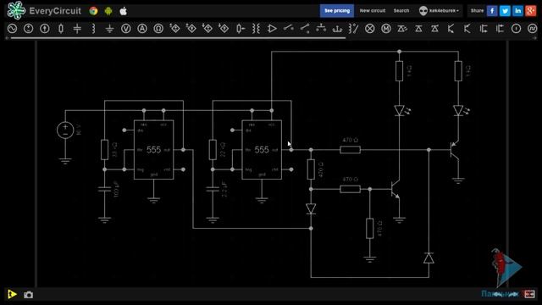Select the P-channel MOSFET toolbar icon
The image size is (542, 305).
(x=500, y=28)
